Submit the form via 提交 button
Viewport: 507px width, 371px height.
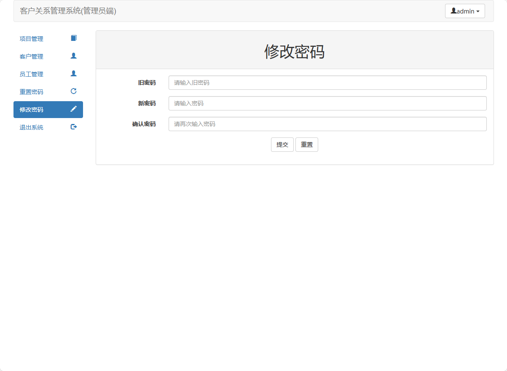point(282,144)
